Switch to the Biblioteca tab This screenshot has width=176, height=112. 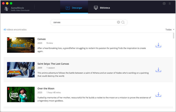click(102, 8)
